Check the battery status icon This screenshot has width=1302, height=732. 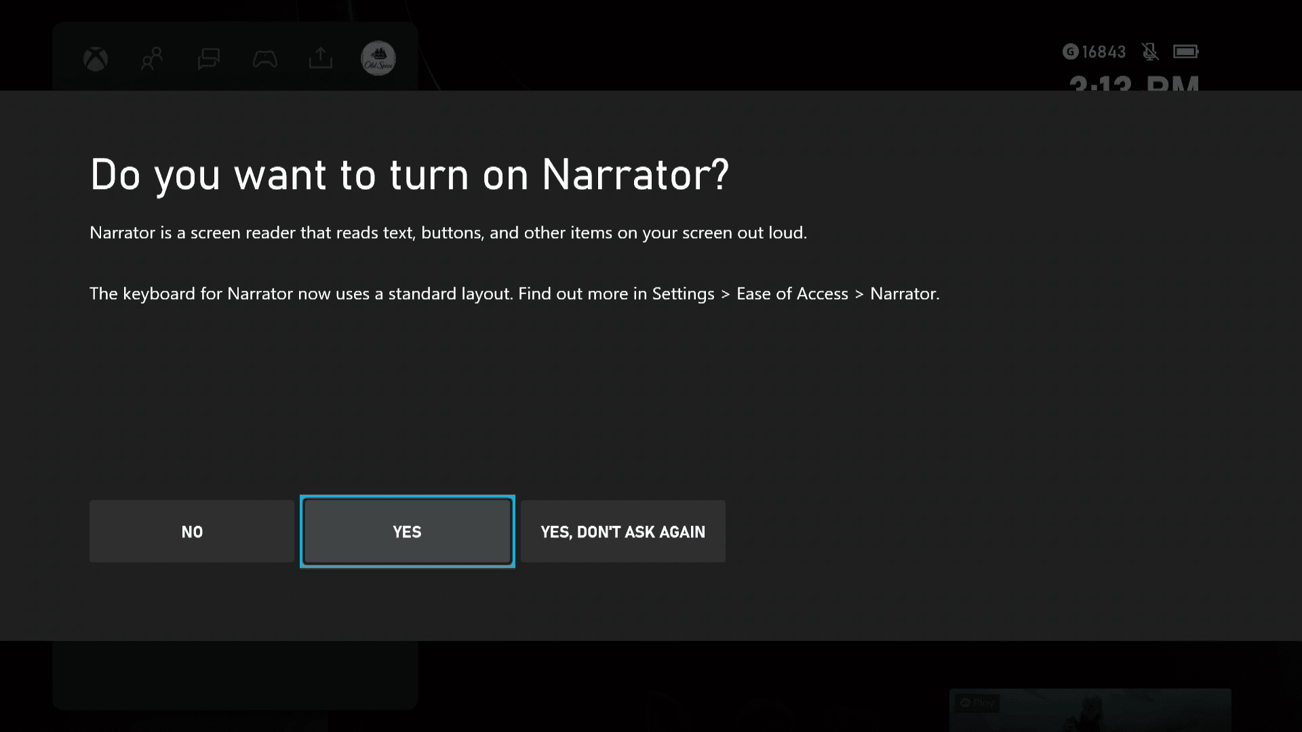pyautogui.click(x=1185, y=51)
